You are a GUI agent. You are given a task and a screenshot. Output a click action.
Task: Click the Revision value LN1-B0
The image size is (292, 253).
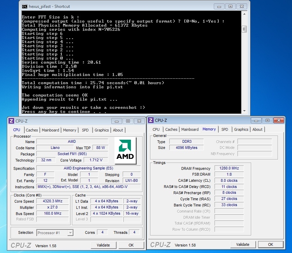(132, 180)
